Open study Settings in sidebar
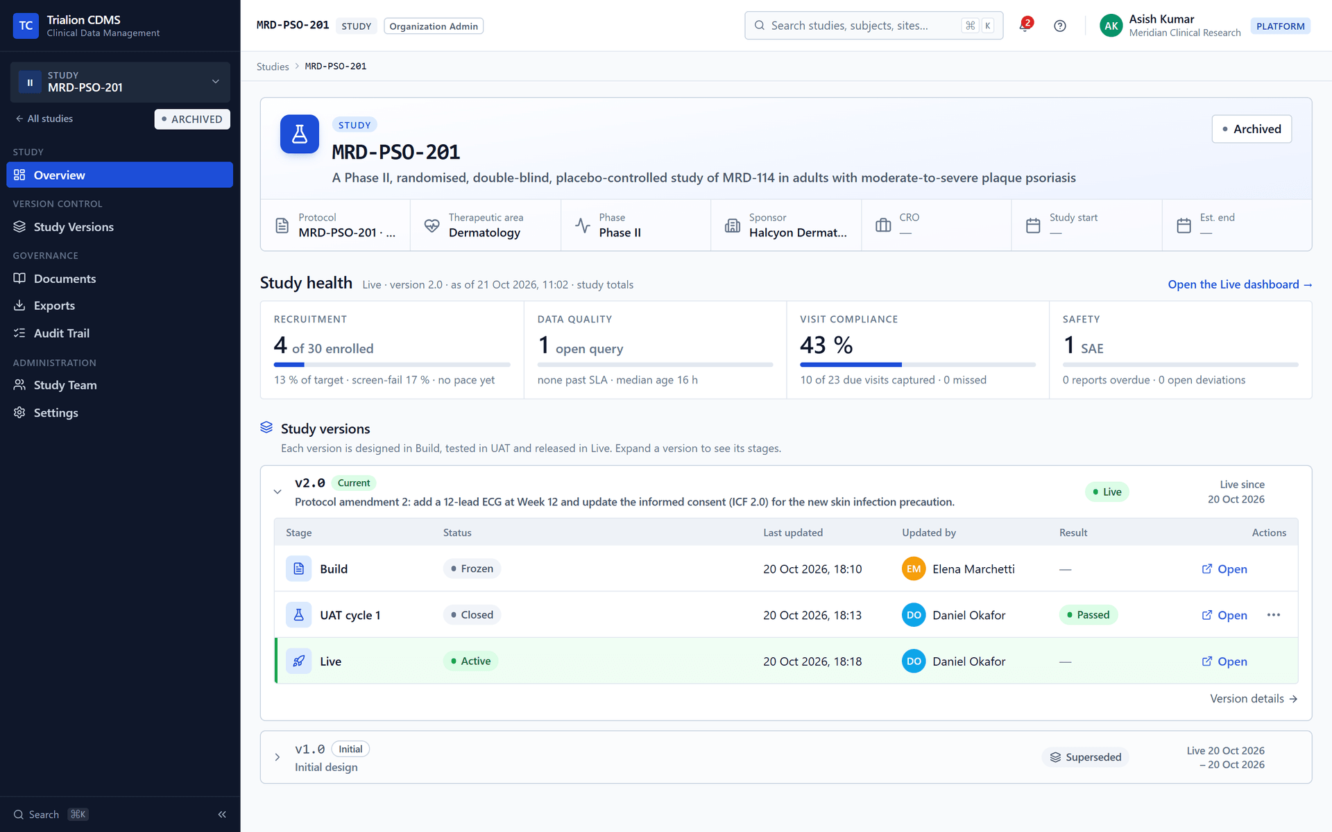 (x=119, y=413)
